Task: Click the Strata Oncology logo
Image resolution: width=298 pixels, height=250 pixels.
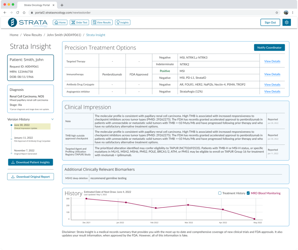Action: [x=28, y=22]
